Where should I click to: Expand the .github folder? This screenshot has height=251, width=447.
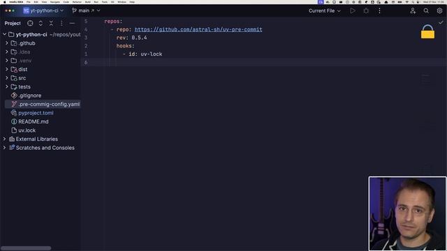(6, 43)
